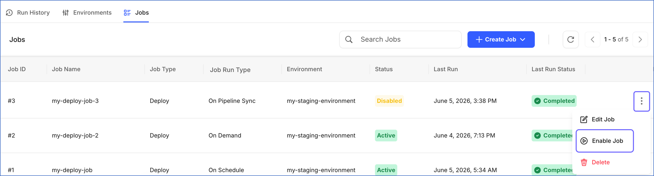Viewport: 654px width, 176px height.
Task: Click the Edit Job pencil icon
Action: tap(584, 119)
